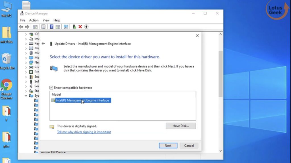Click the Disable device down-arrow icon
The image size is (291, 163).
[86, 27]
